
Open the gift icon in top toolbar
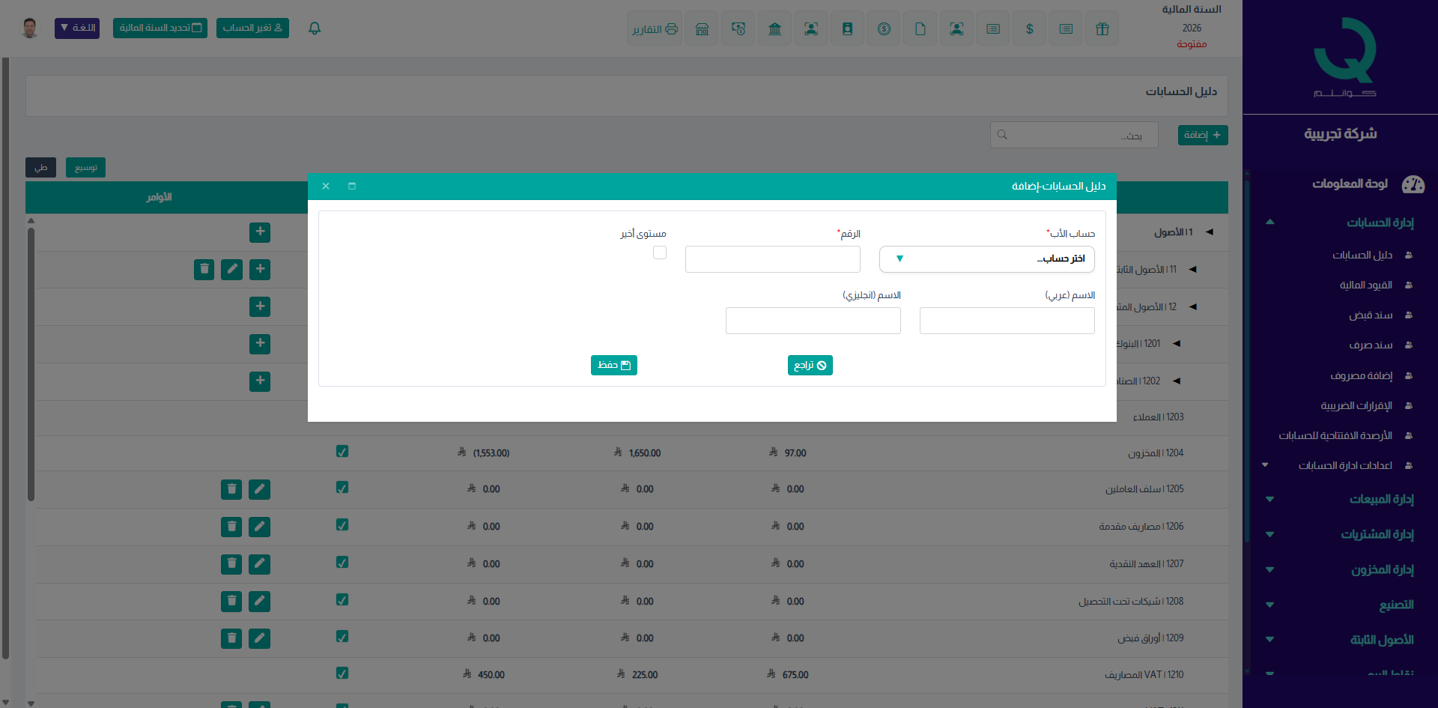(x=1102, y=29)
